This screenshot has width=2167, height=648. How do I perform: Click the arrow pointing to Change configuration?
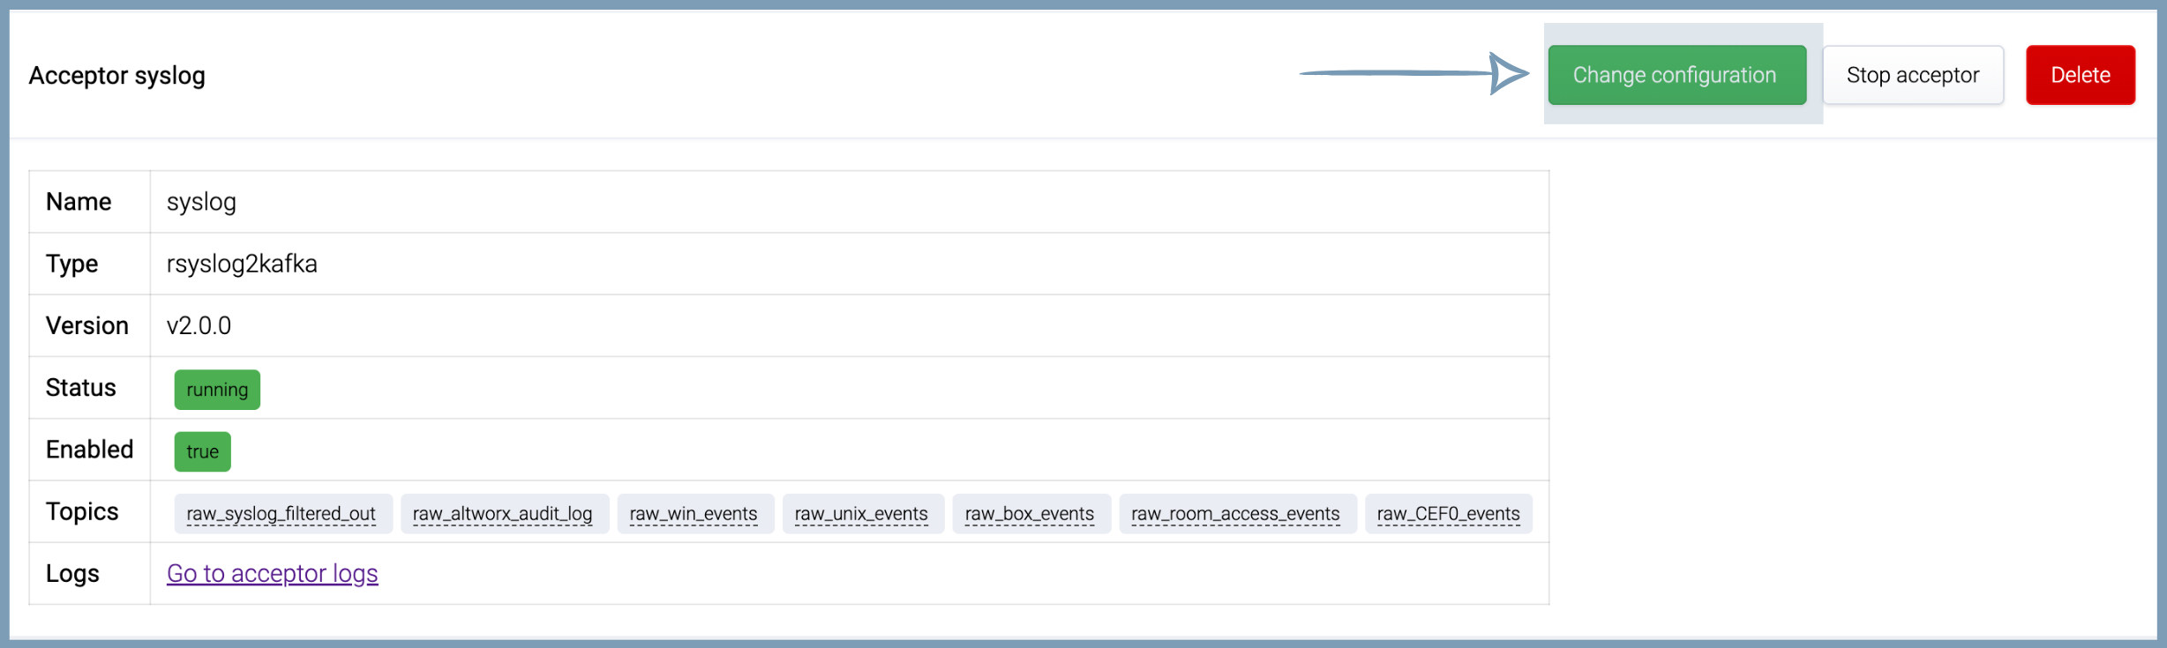click(1414, 73)
